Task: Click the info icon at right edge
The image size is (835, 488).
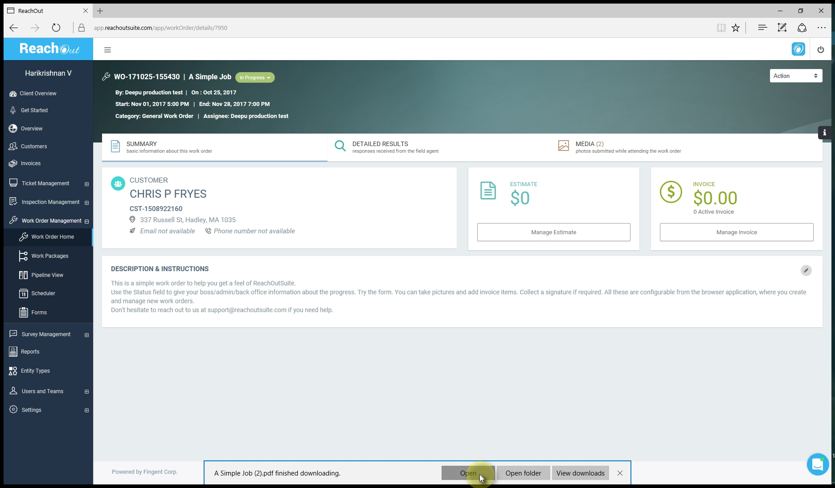Action: [x=824, y=133]
